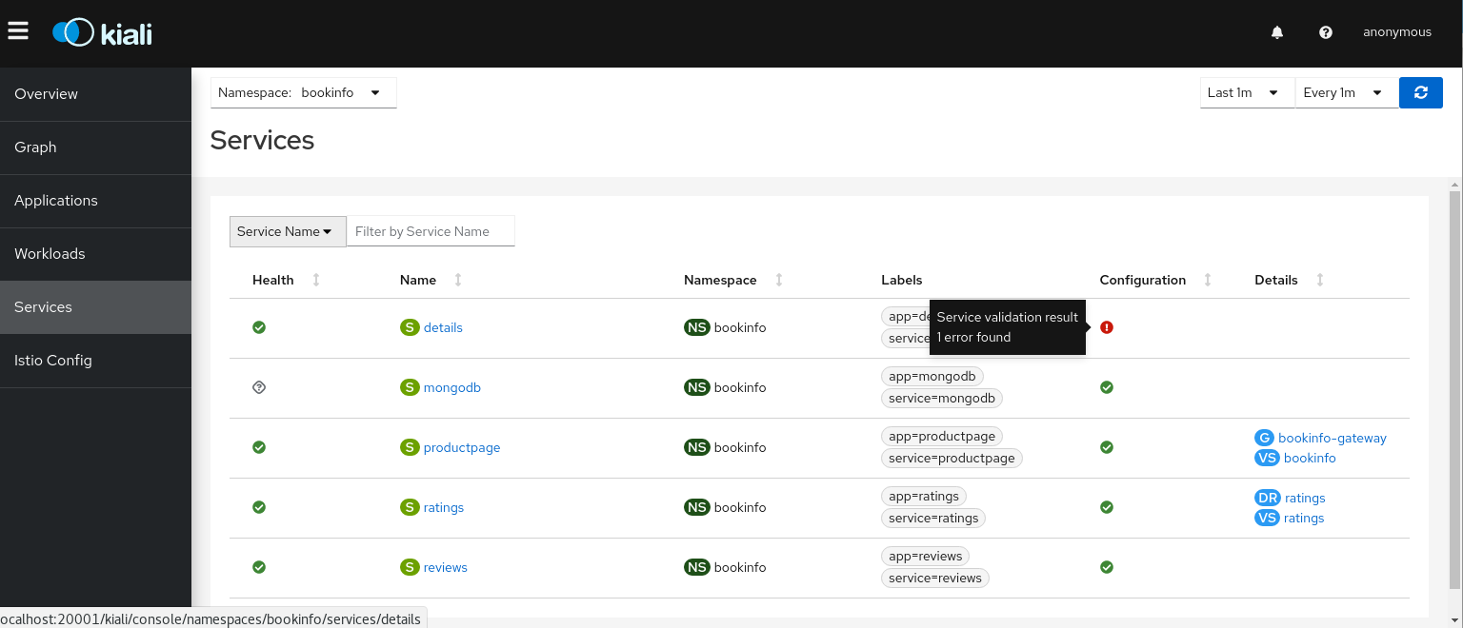Toggle the hamburger navigation menu
This screenshot has height=628, width=1463.
[18, 31]
